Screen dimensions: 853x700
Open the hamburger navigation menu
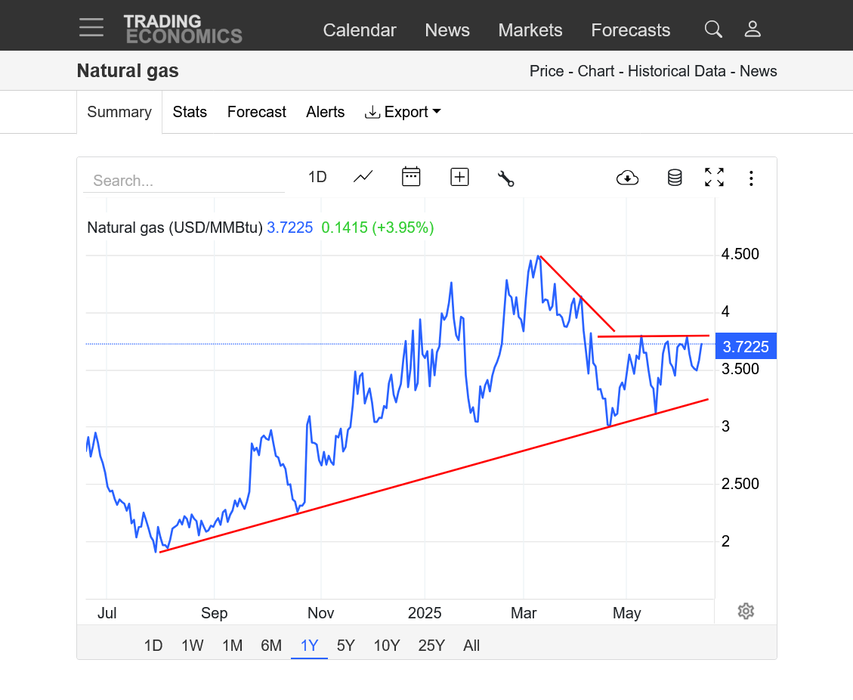(x=91, y=27)
